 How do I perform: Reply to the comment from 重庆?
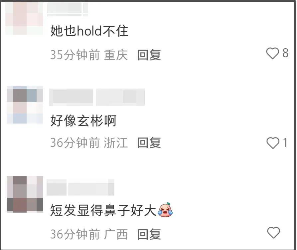pyautogui.click(x=149, y=55)
